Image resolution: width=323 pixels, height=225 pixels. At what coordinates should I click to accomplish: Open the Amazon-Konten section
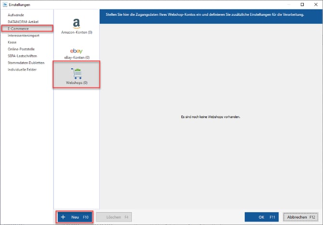77,26
